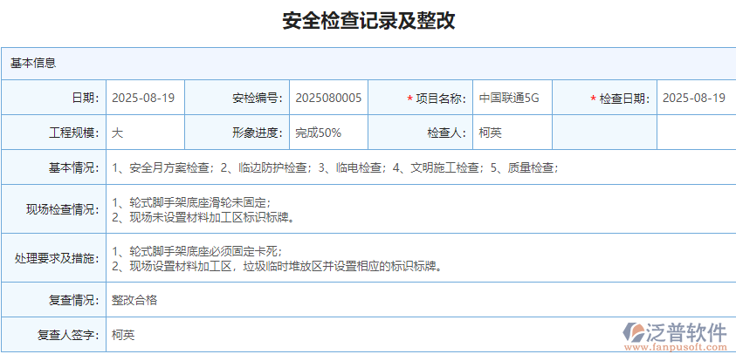Click the 现场检查情况 text area

click(419, 209)
